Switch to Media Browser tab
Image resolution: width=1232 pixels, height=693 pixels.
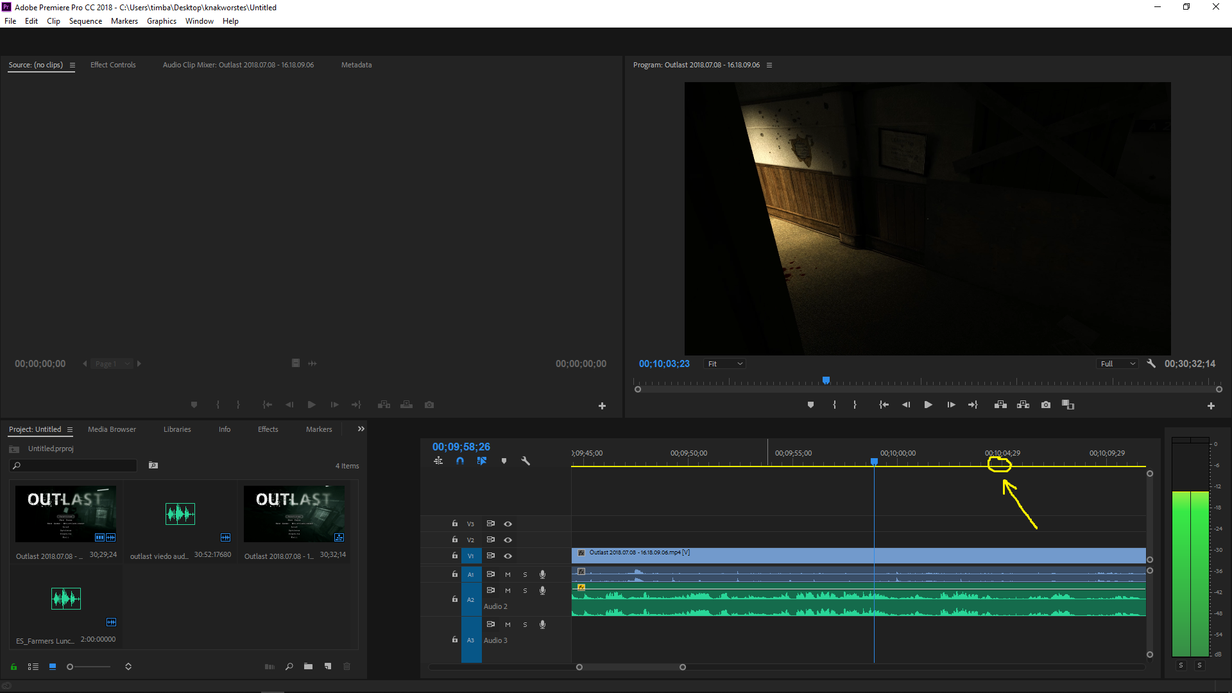pyautogui.click(x=112, y=429)
